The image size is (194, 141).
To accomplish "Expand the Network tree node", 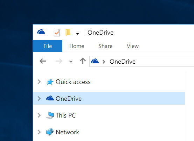I will point(39,132).
